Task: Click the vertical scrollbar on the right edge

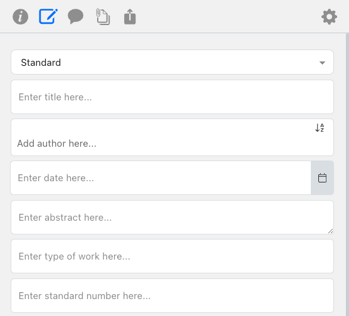Action: (348, 174)
